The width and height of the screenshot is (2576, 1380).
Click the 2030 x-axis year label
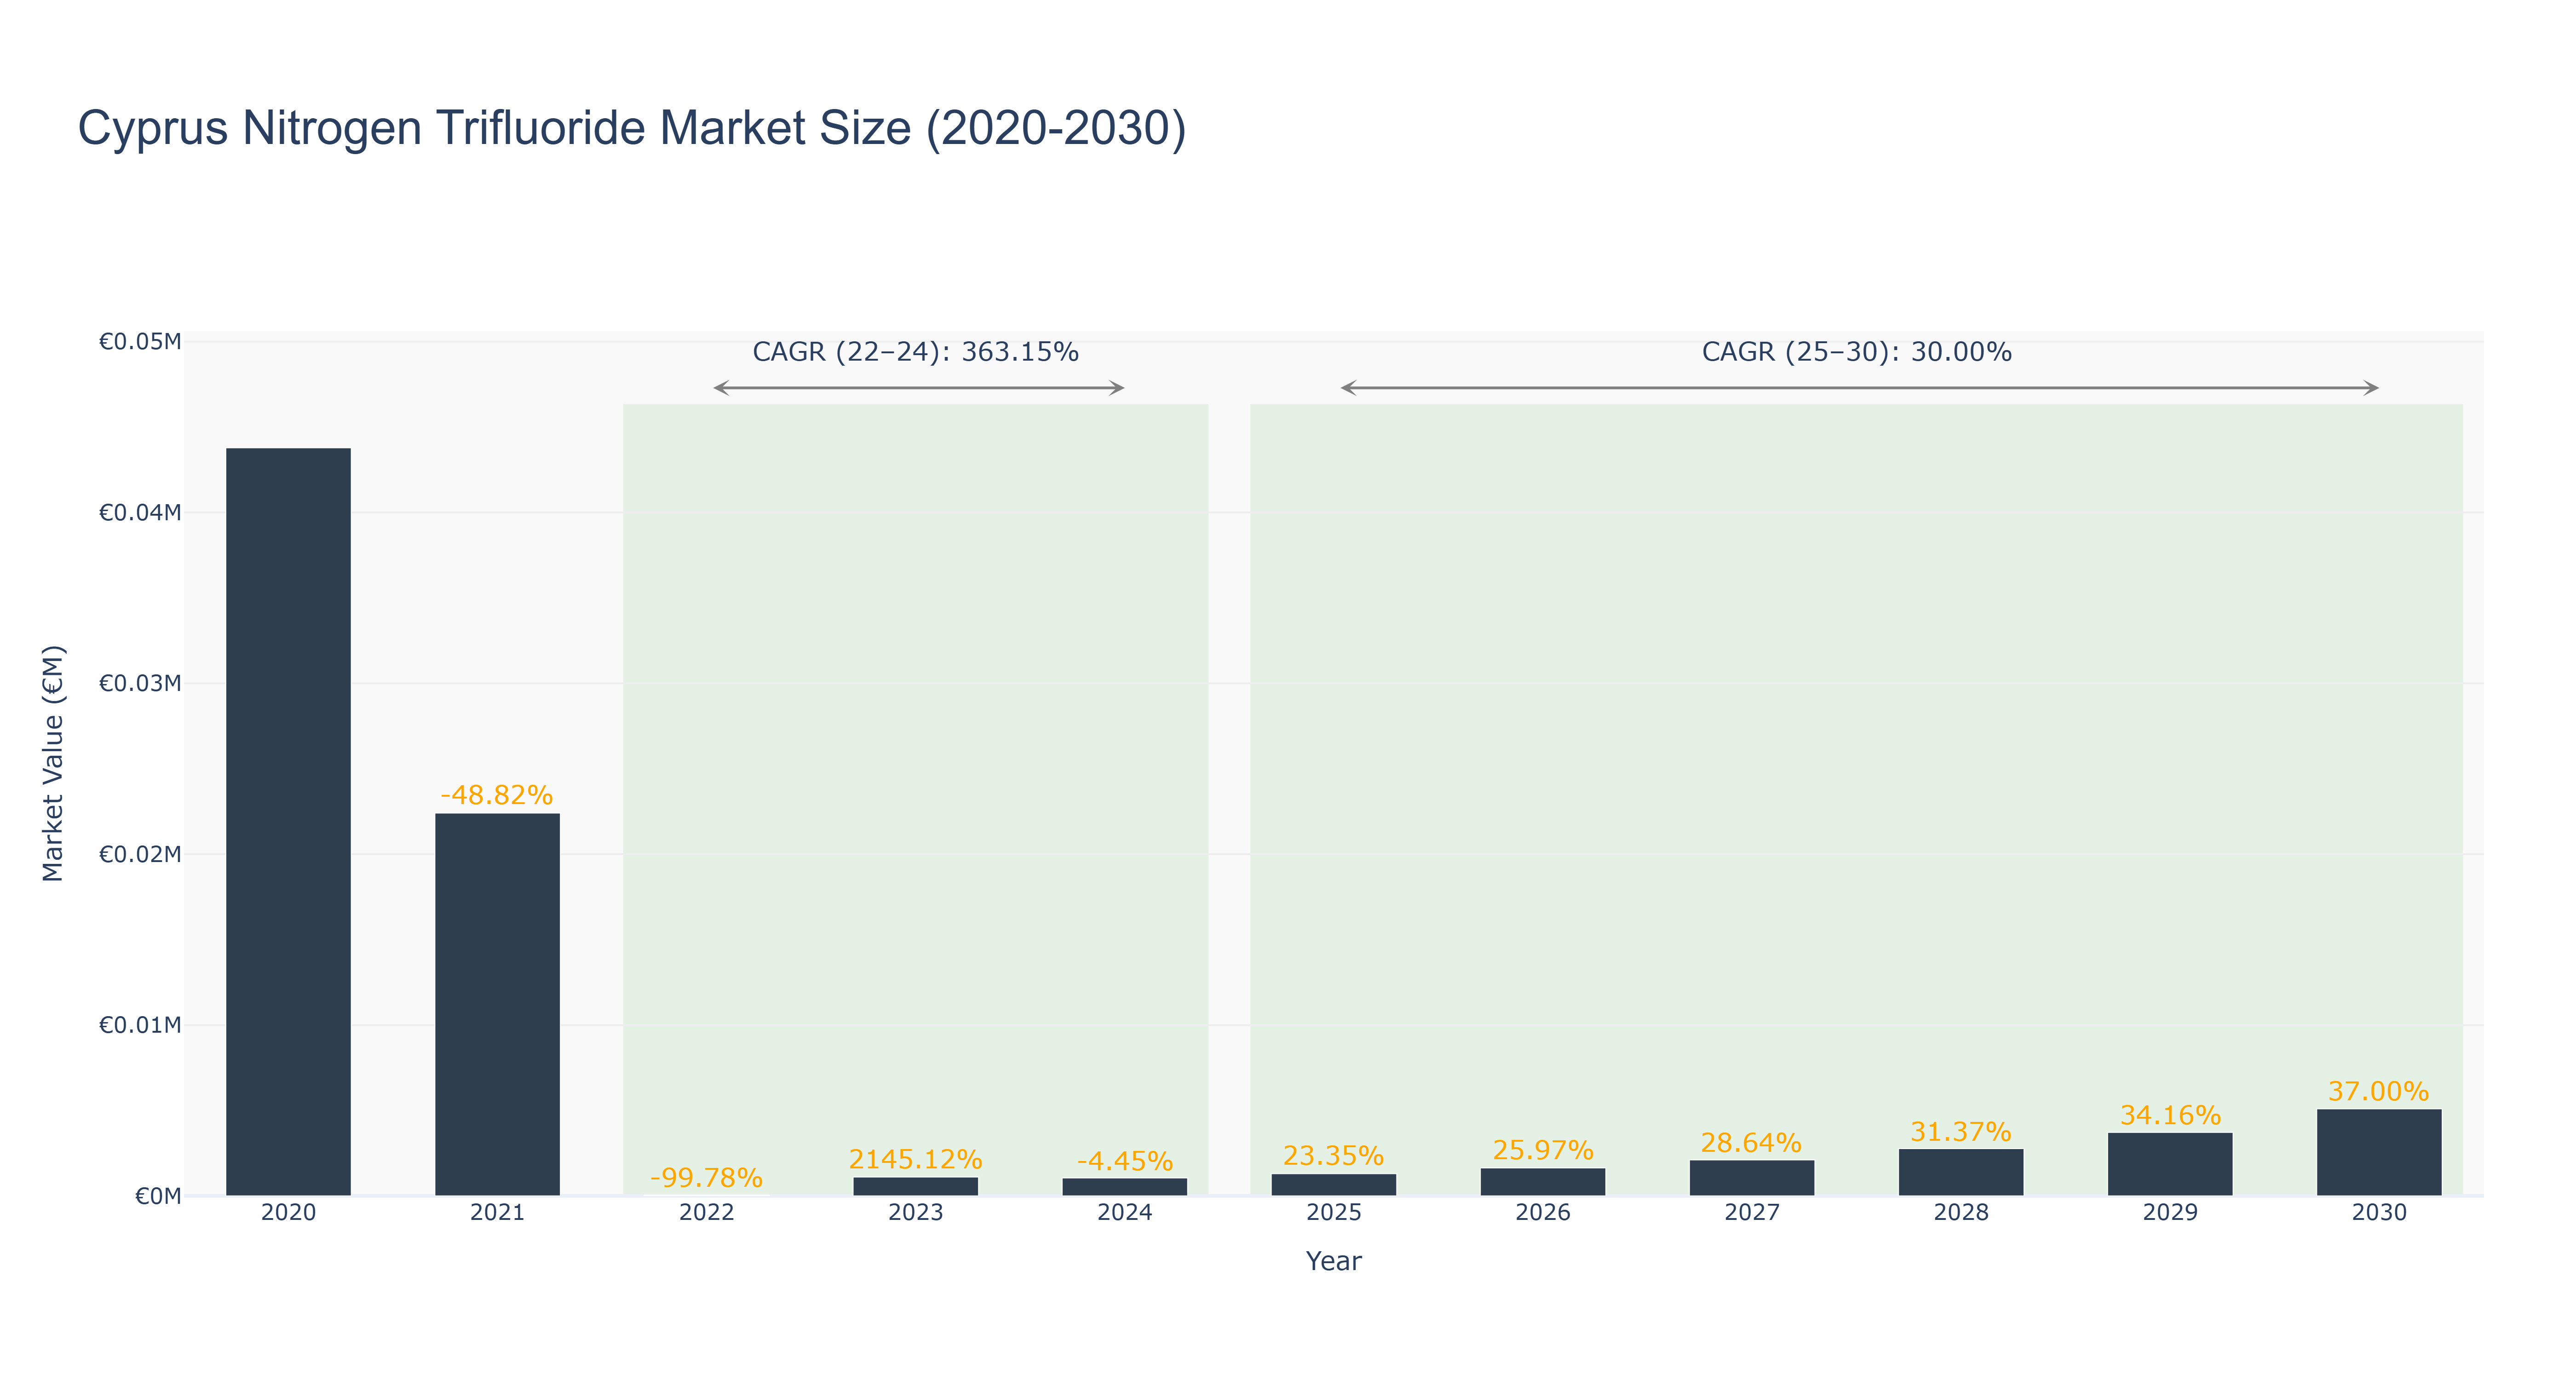[2378, 1213]
